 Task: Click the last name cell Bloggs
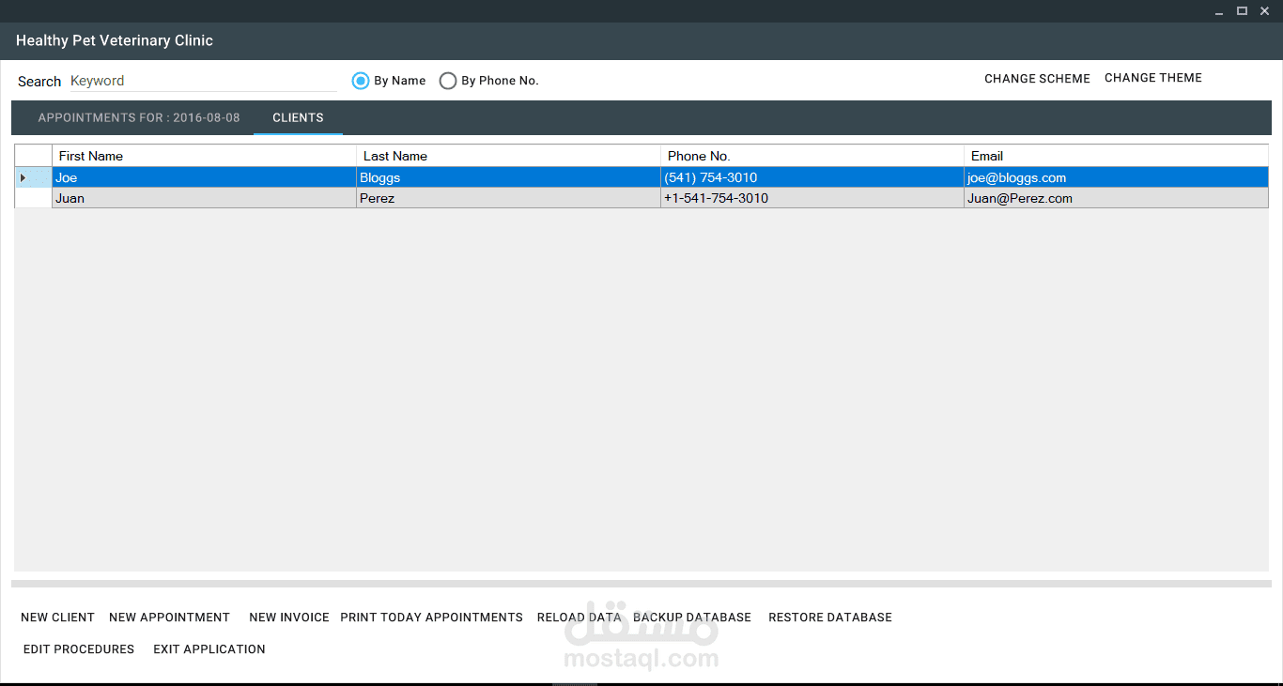click(x=508, y=177)
